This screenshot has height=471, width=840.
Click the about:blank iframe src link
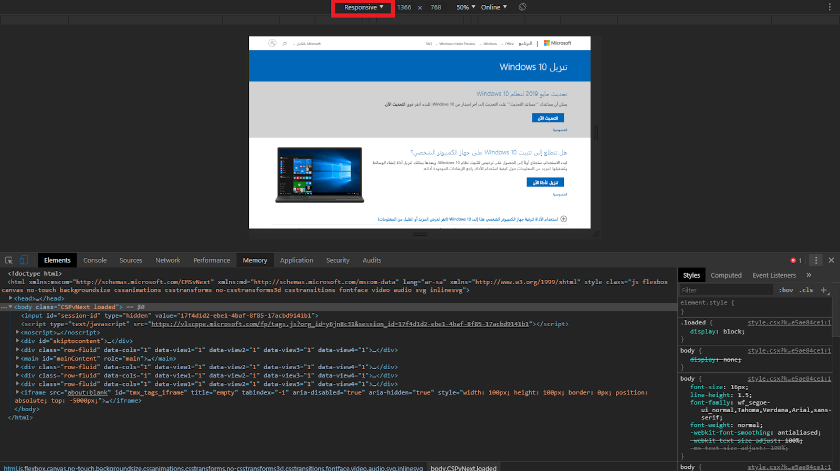click(x=88, y=392)
